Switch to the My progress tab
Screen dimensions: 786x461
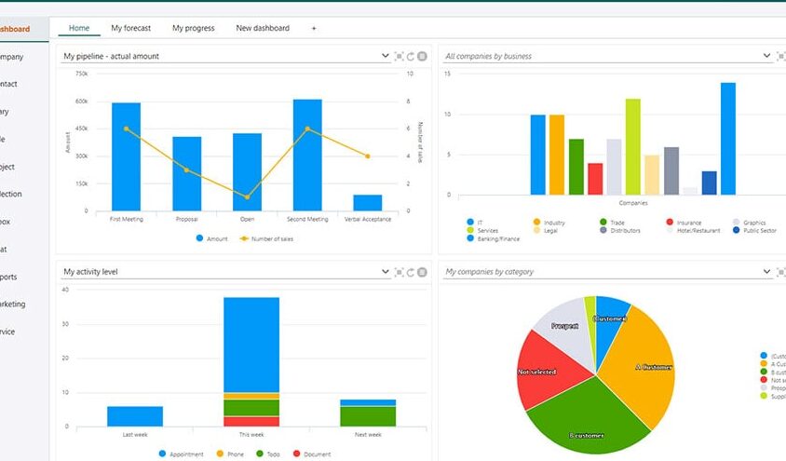[x=194, y=28]
